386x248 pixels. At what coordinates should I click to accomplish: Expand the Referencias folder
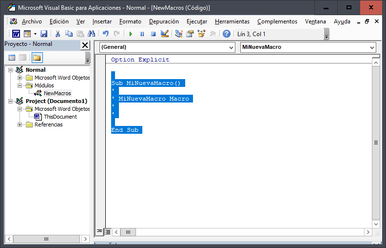click(x=19, y=124)
